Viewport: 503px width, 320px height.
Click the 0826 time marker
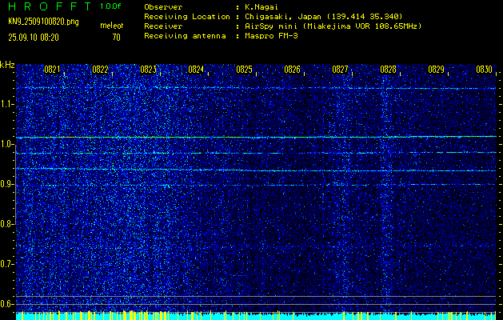click(x=292, y=70)
